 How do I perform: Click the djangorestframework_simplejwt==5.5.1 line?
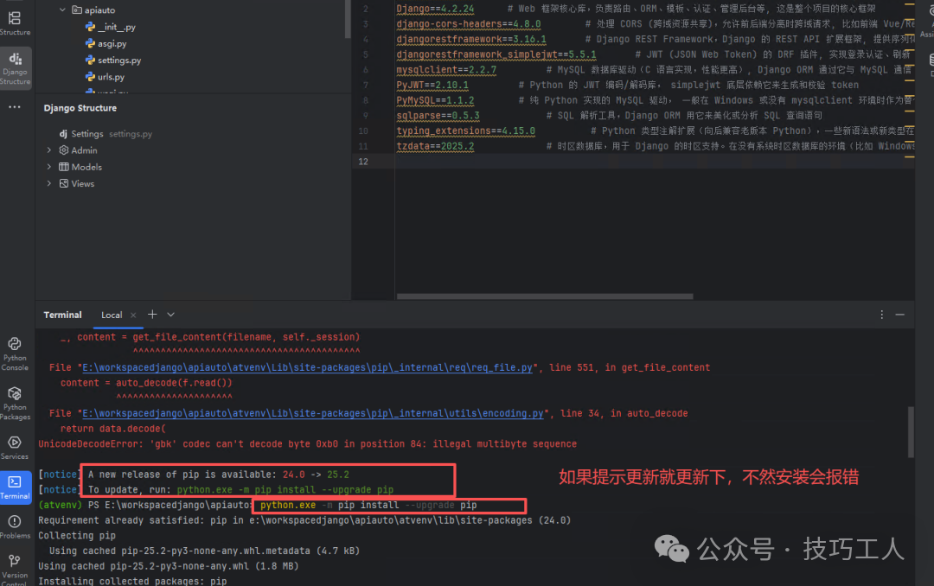[x=496, y=54]
